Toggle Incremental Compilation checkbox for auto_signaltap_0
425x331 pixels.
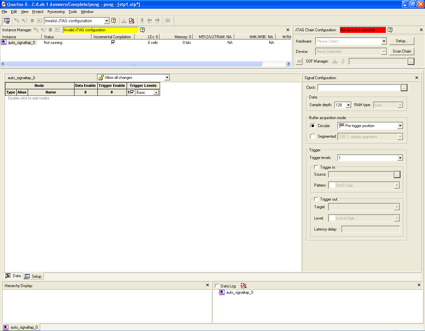[113, 42]
